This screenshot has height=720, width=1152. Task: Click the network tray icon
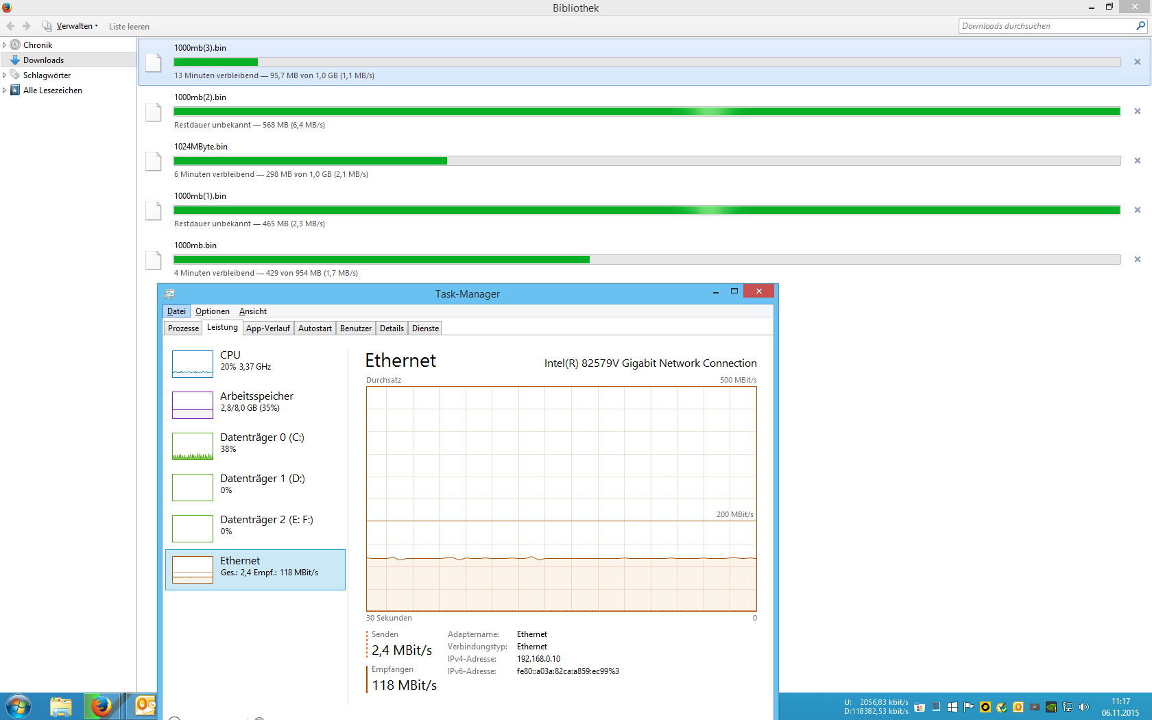click(1068, 707)
